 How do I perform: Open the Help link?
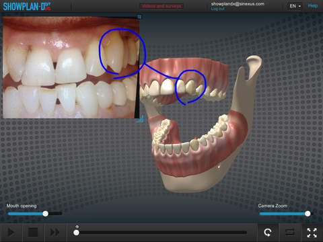pos(313,6)
